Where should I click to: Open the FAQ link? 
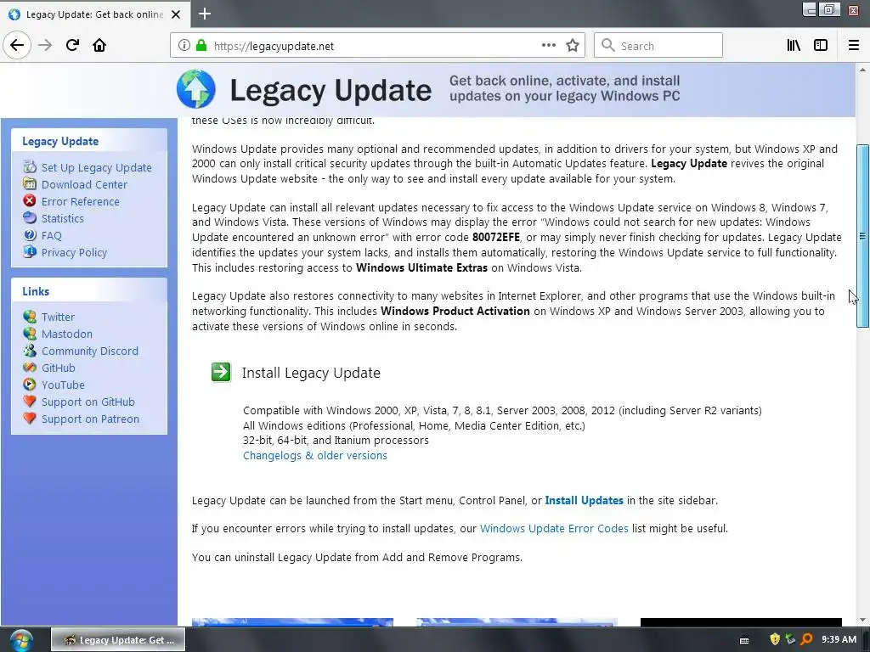52,236
